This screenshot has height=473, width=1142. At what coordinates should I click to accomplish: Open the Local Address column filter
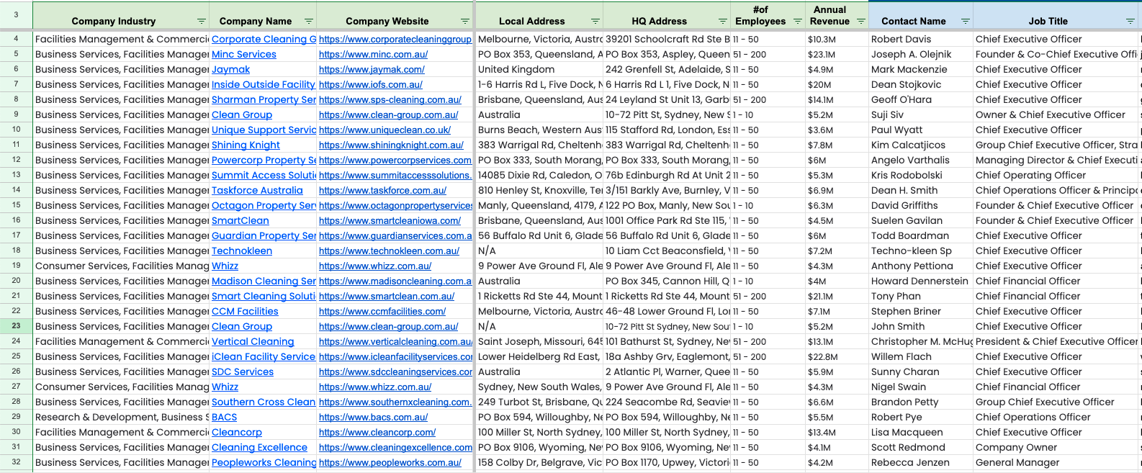point(595,22)
